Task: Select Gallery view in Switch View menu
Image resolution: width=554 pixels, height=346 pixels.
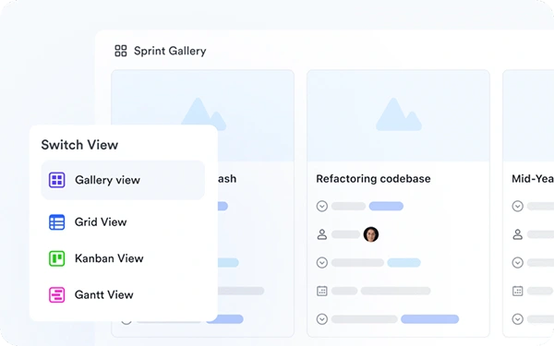Action: [123, 180]
